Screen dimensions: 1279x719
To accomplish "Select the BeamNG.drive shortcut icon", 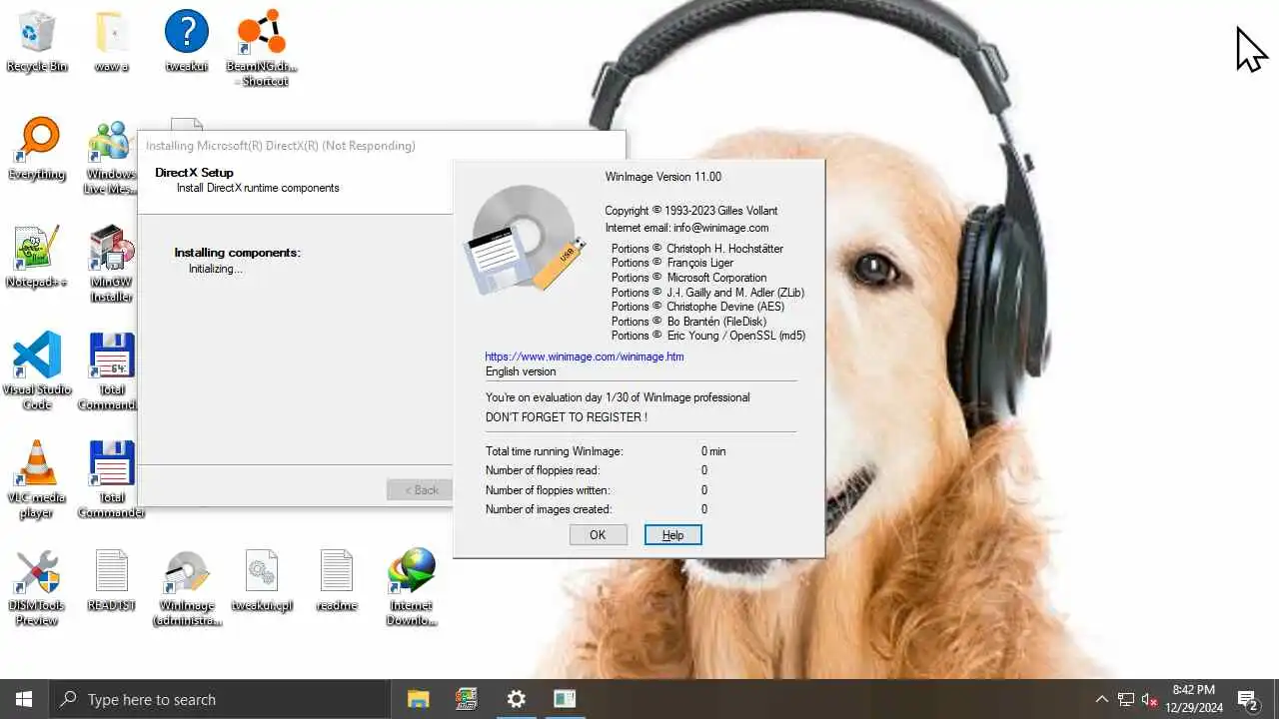I will coord(262,49).
